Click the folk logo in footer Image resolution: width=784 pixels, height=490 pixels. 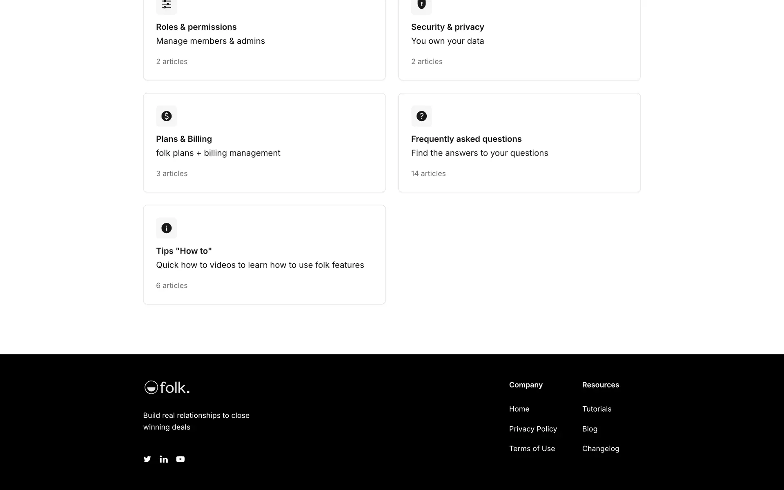click(x=167, y=388)
